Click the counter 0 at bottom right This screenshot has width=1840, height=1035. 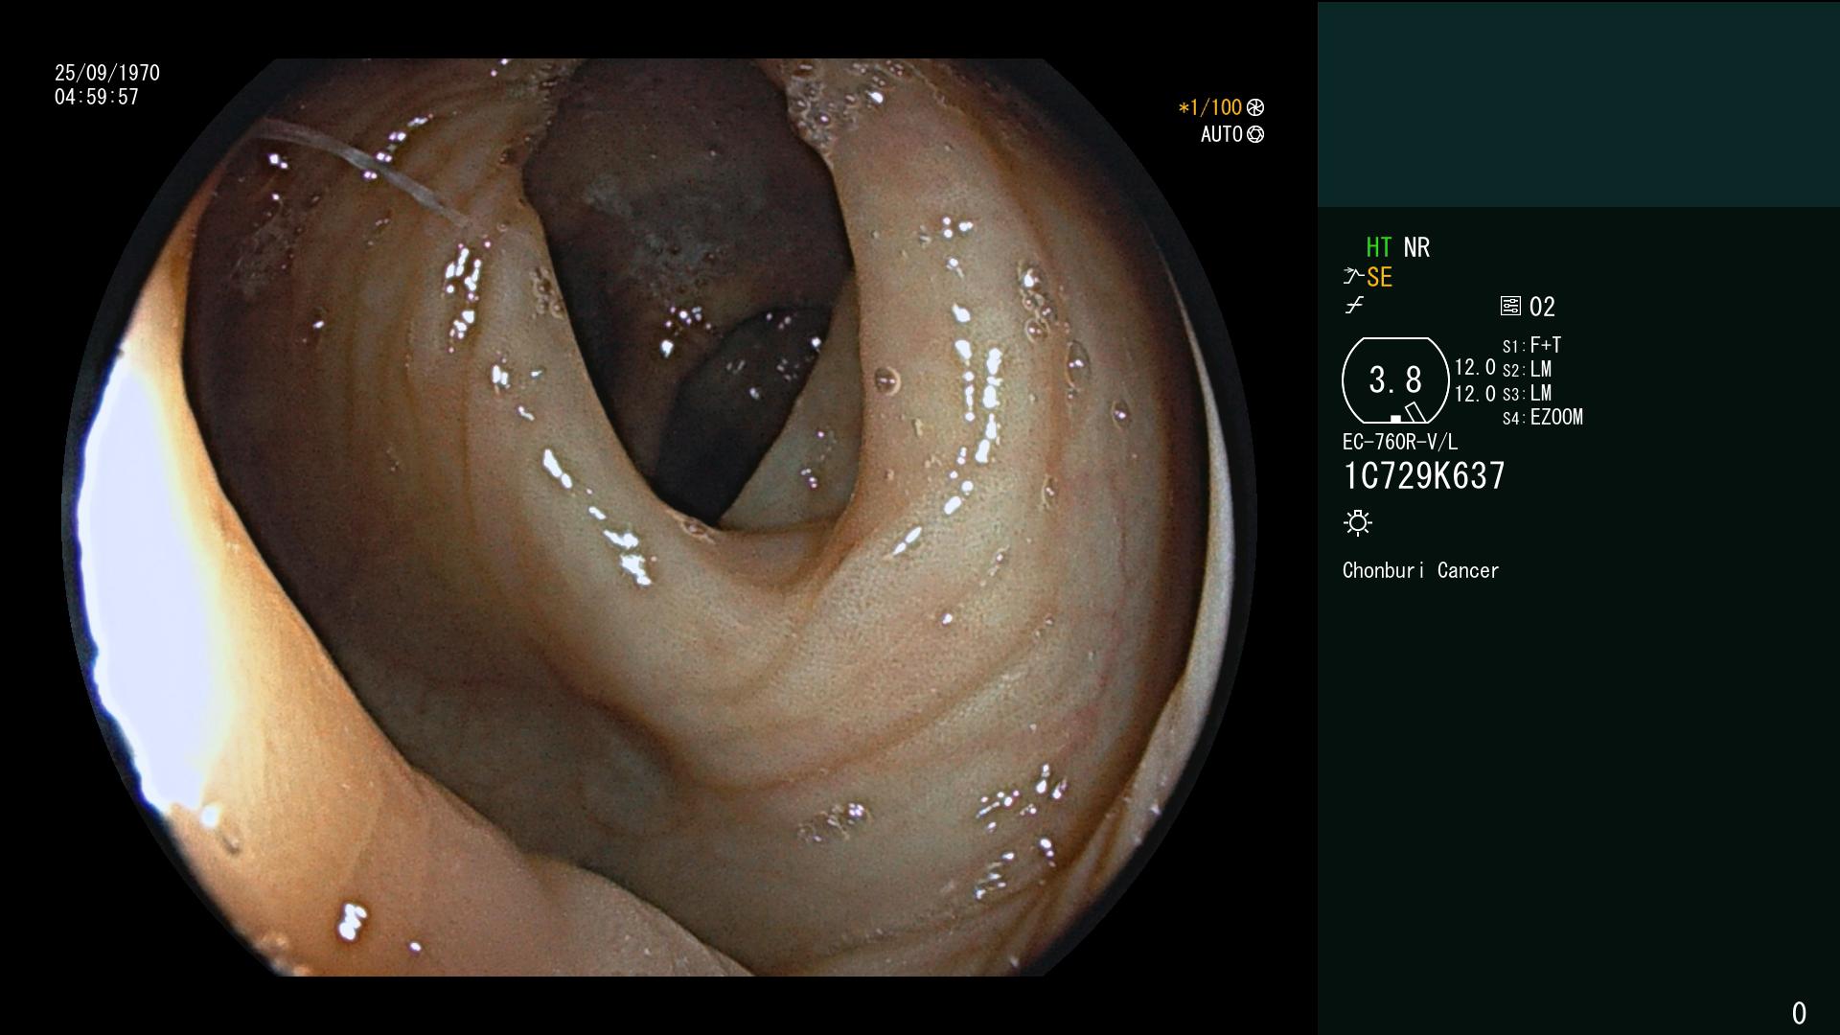[x=1799, y=1013]
